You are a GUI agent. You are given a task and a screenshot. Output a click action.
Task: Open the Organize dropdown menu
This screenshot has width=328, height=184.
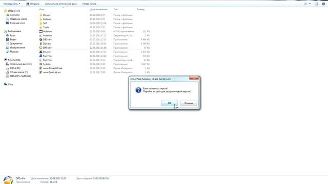[x=12, y=4]
